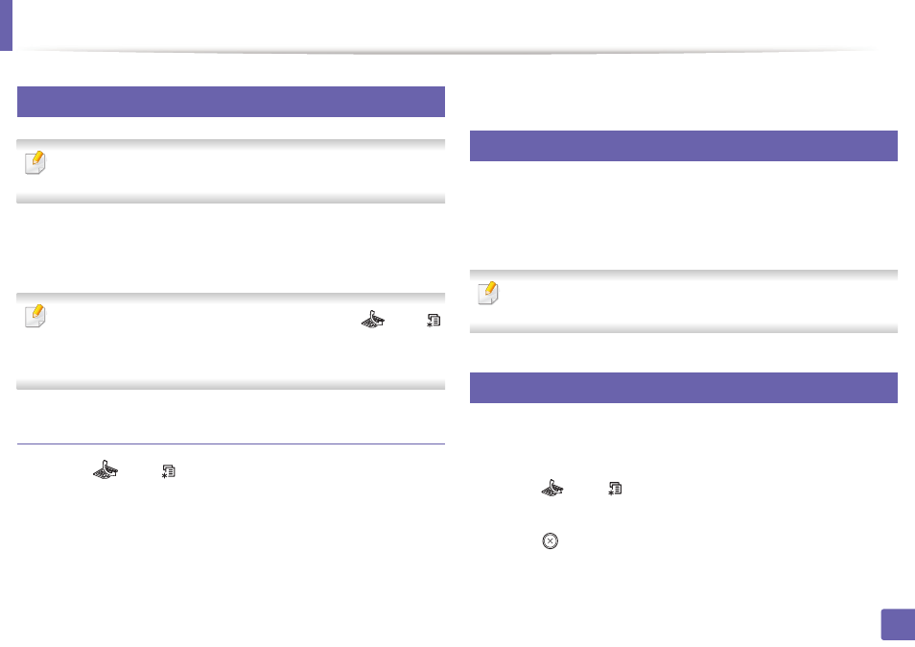915x647 pixels.
Task: Click the pencil note icon beside the fax icon
Action: click(35, 316)
